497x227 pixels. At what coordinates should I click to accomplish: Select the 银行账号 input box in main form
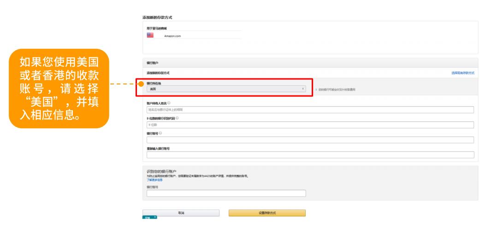click(x=310, y=140)
